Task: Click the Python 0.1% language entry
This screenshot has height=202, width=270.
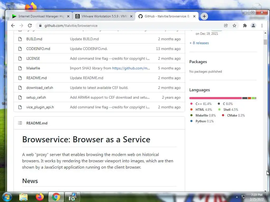Action: point(202,121)
